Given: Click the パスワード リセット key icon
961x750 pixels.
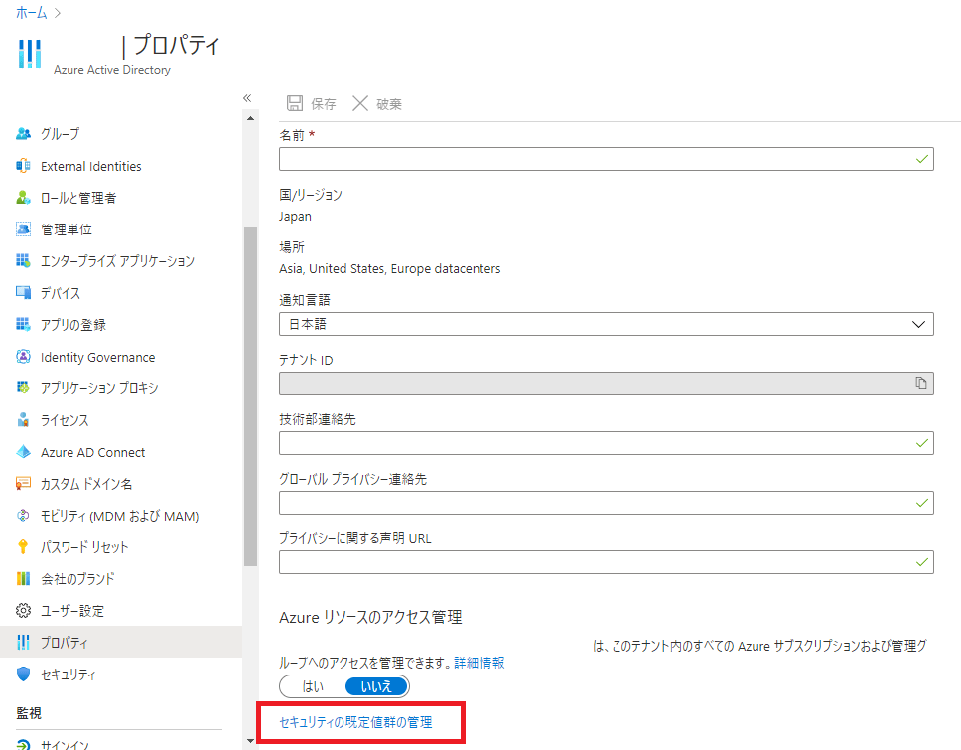Looking at the screenshot, I should coord(23,547).
